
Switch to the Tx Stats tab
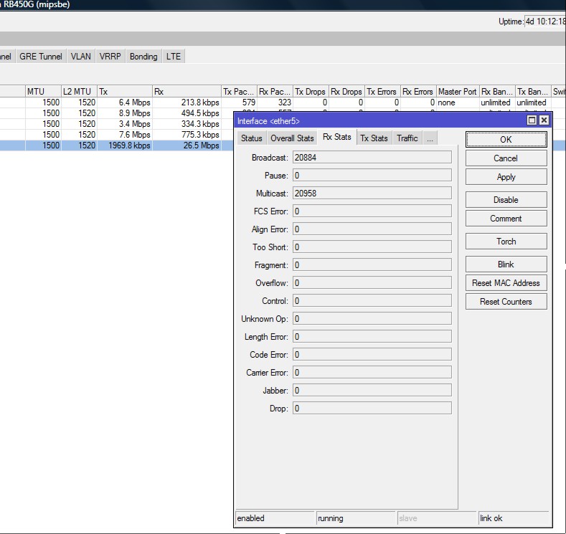[374, 138]
